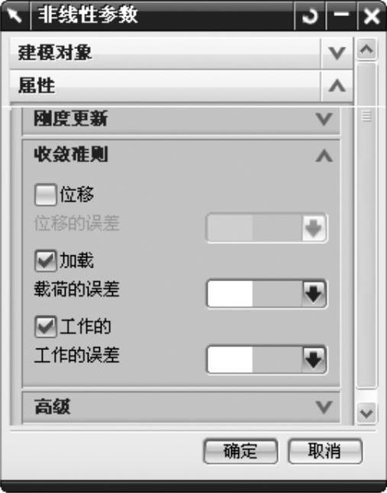Uncheck the 工作的 checkbox
Viewport: 387px width, 493px height.
[46, 326]
